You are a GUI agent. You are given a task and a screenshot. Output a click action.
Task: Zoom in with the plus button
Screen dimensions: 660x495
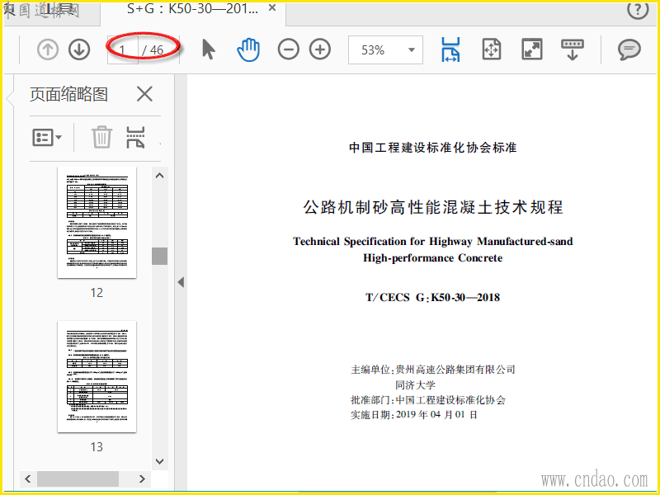pos(320,49)
